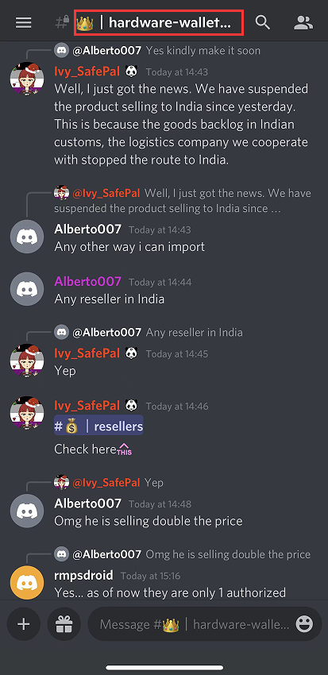Tap rmpsdroid's orange Discord avatar
Screen dimensions: 328x675
27,582
